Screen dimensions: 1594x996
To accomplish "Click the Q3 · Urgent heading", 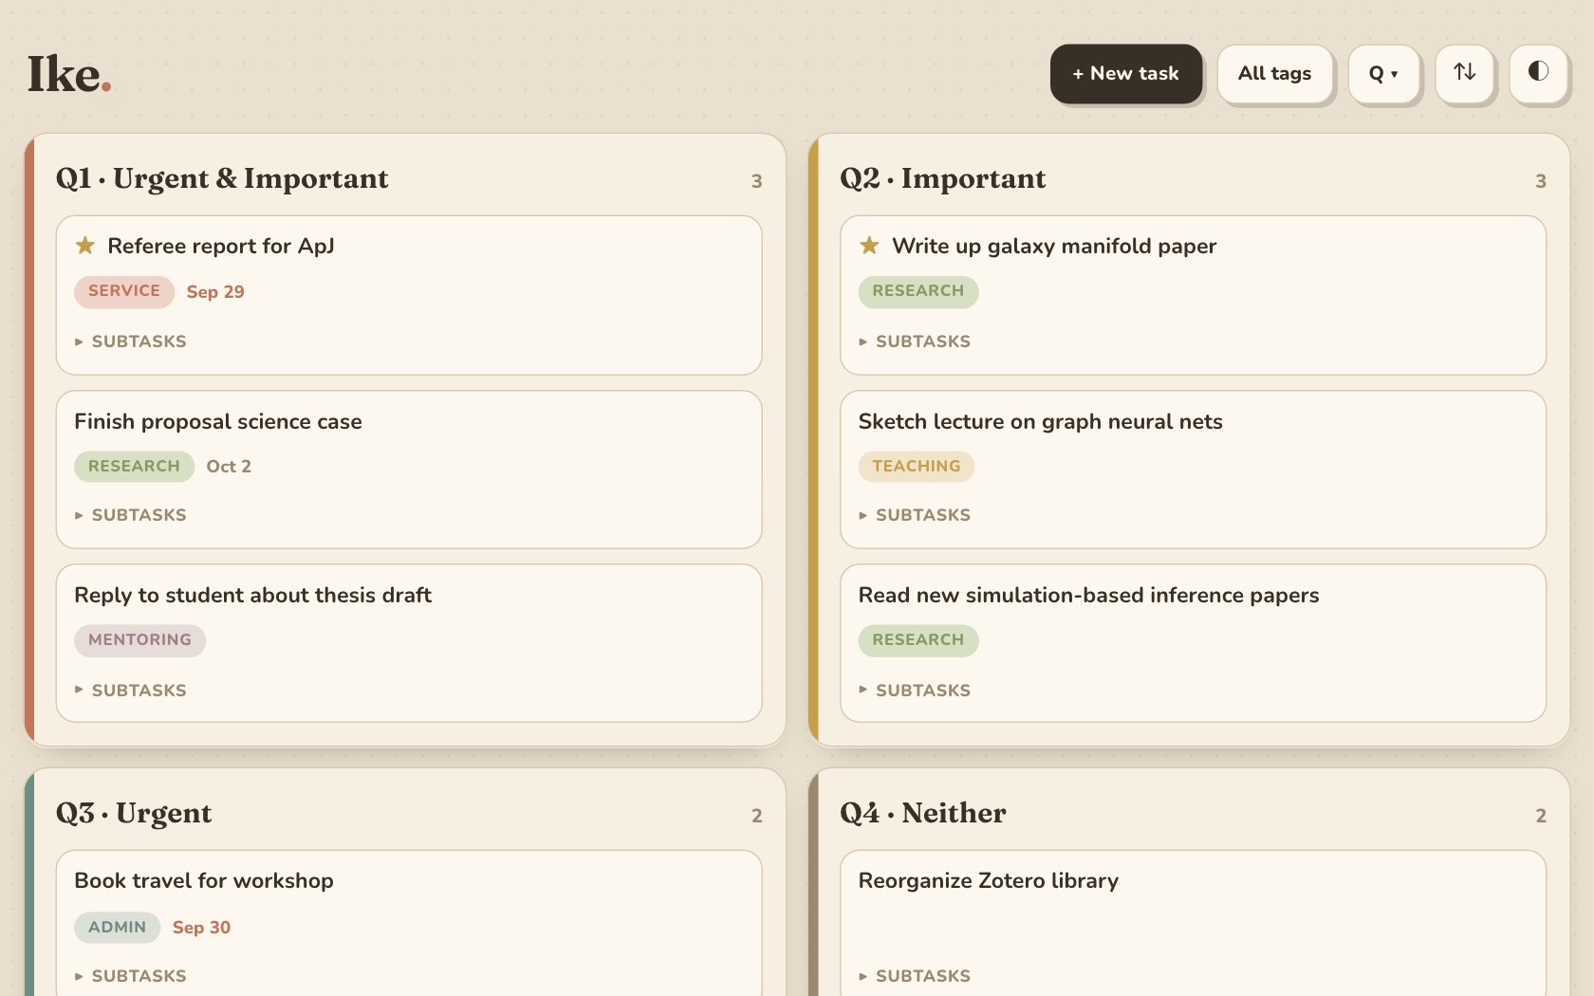I will [x=134, y=814].
